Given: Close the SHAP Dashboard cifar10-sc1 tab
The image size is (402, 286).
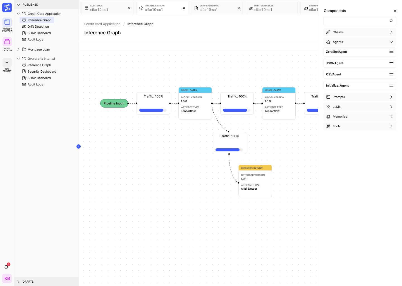Looking at the screenshot, I should click(239, 8).
